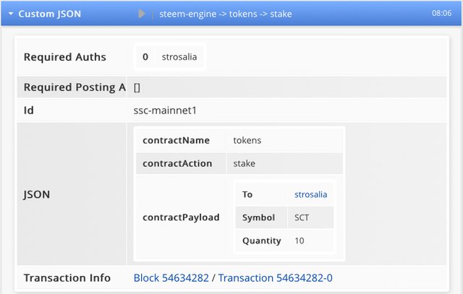This screenshot has height=294, width=463.
Task: Click the quantity value 10
Action: point(299,241)
